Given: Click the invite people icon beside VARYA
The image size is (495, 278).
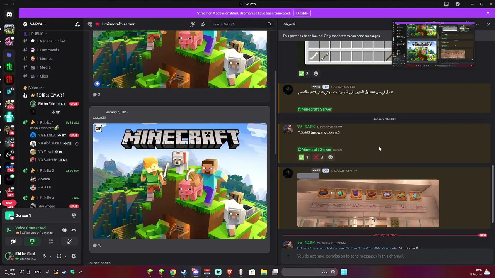Looking at the screenshot, I should [77, 24].
